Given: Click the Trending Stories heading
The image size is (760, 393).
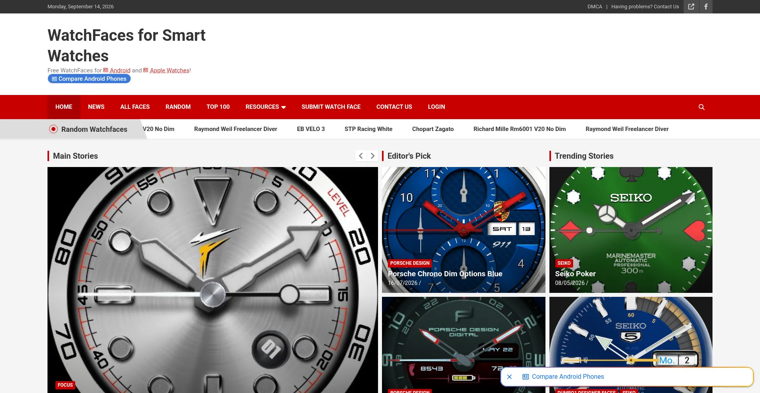Looking at the screenshot, I should [x=584, y=156].
